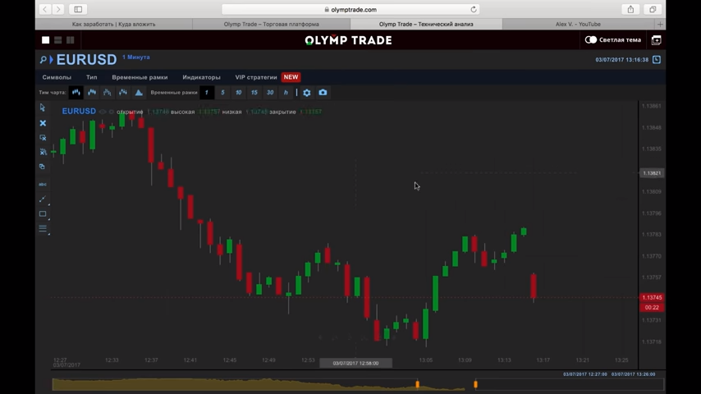Click remove indicators tool icon

pos(43,152)
